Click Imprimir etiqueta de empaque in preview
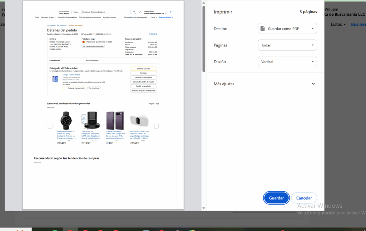The width and height of the screenshot is (366, 231). pyautogui.click(x=143, y=90)
